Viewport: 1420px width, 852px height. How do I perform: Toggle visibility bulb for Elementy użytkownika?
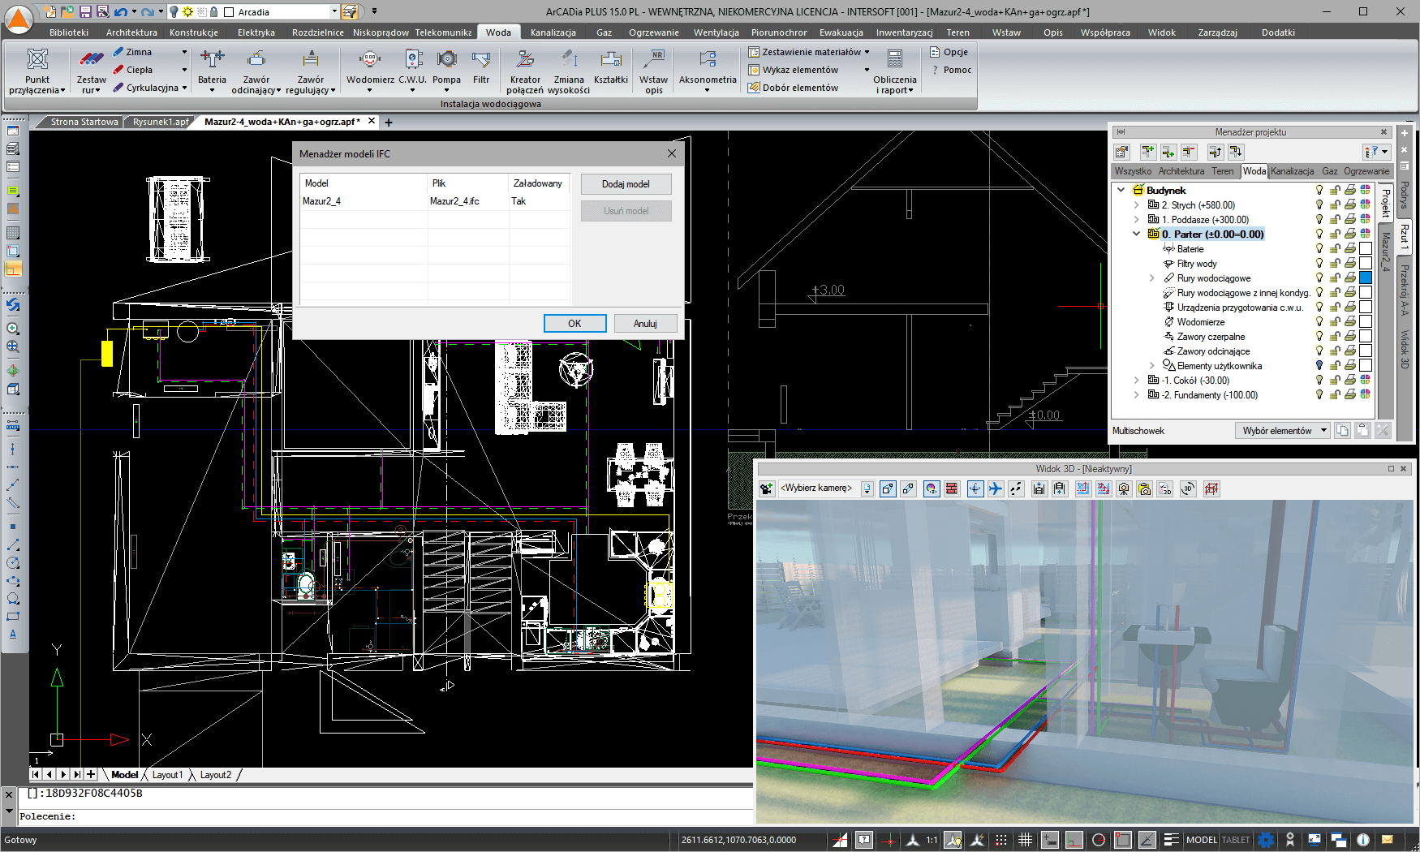(x=1319, y=366)
